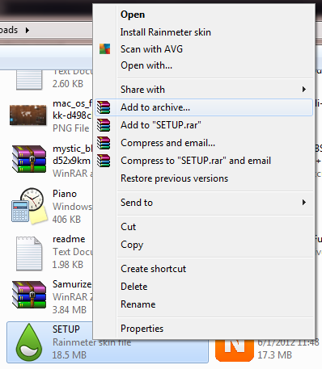Click the 17.3 MB size text
322x369 pixels.
point(275,355)
